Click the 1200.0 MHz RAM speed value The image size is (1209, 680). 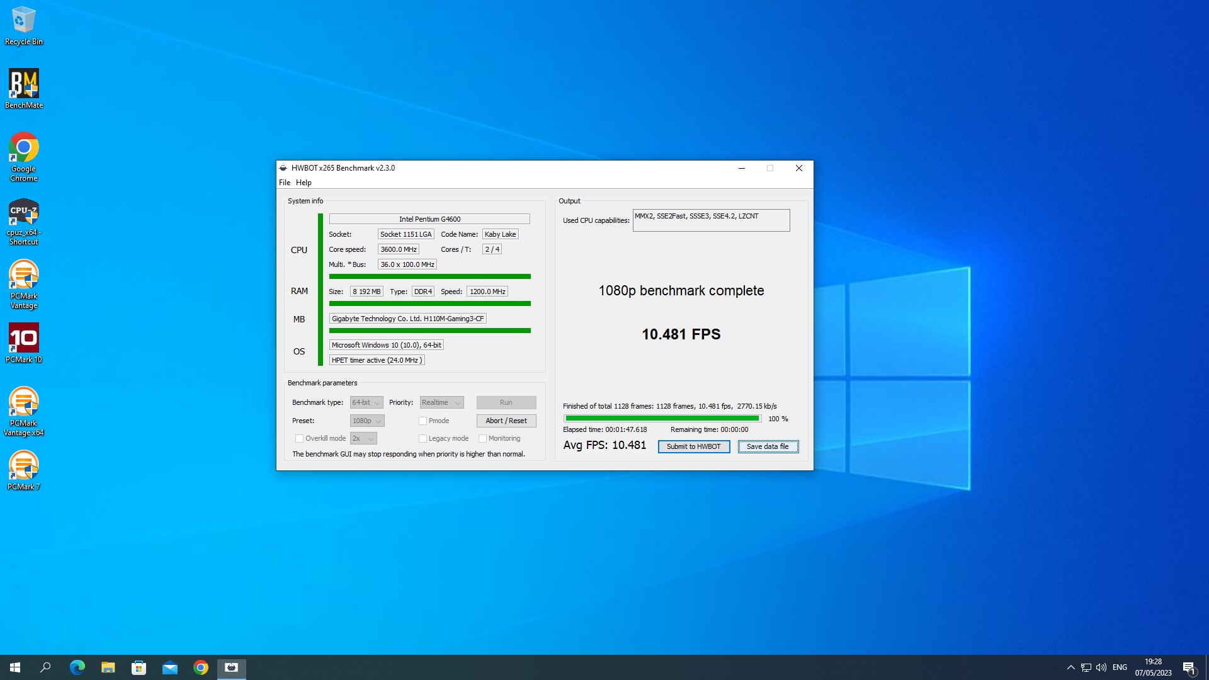pyautogui.click(x=487, y=292)
